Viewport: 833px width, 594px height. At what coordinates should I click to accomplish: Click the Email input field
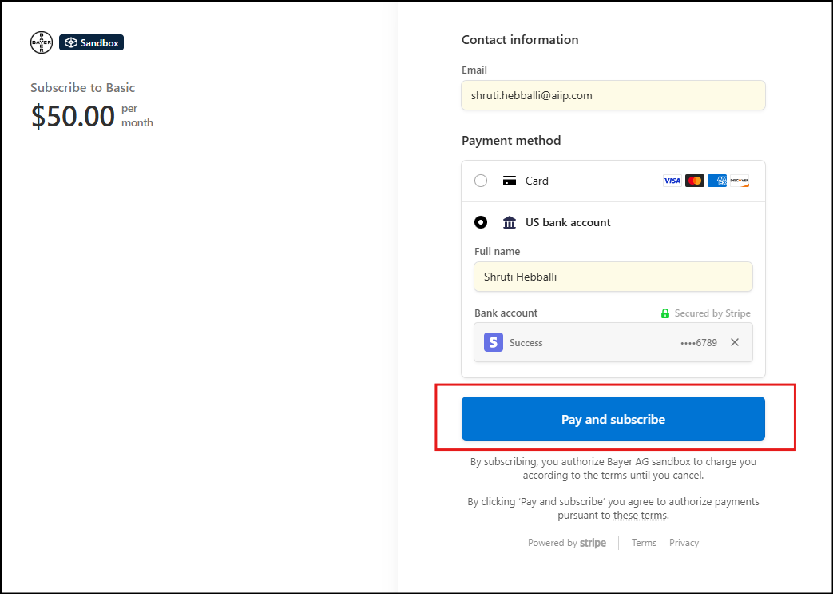coord(613,95)
